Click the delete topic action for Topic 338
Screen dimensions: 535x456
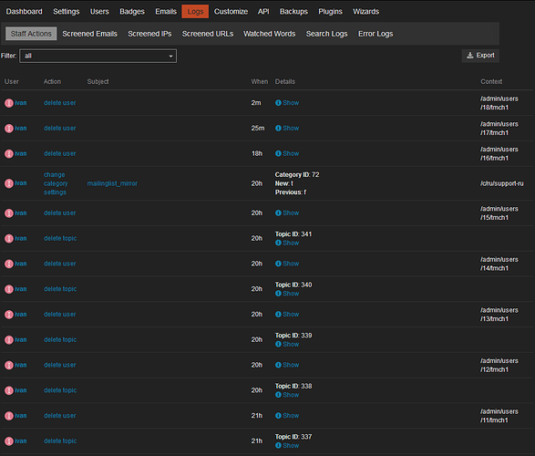pyautogui.click(x=60, y=390)
